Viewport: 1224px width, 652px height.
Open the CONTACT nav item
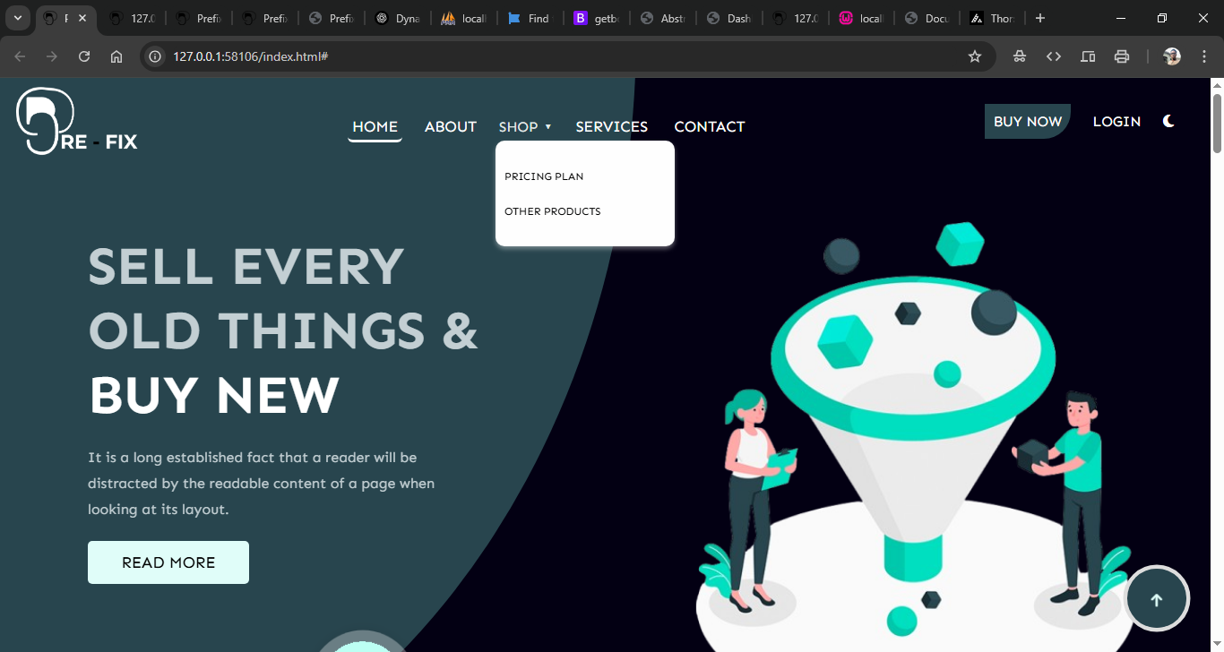click(x=710, y=127)
